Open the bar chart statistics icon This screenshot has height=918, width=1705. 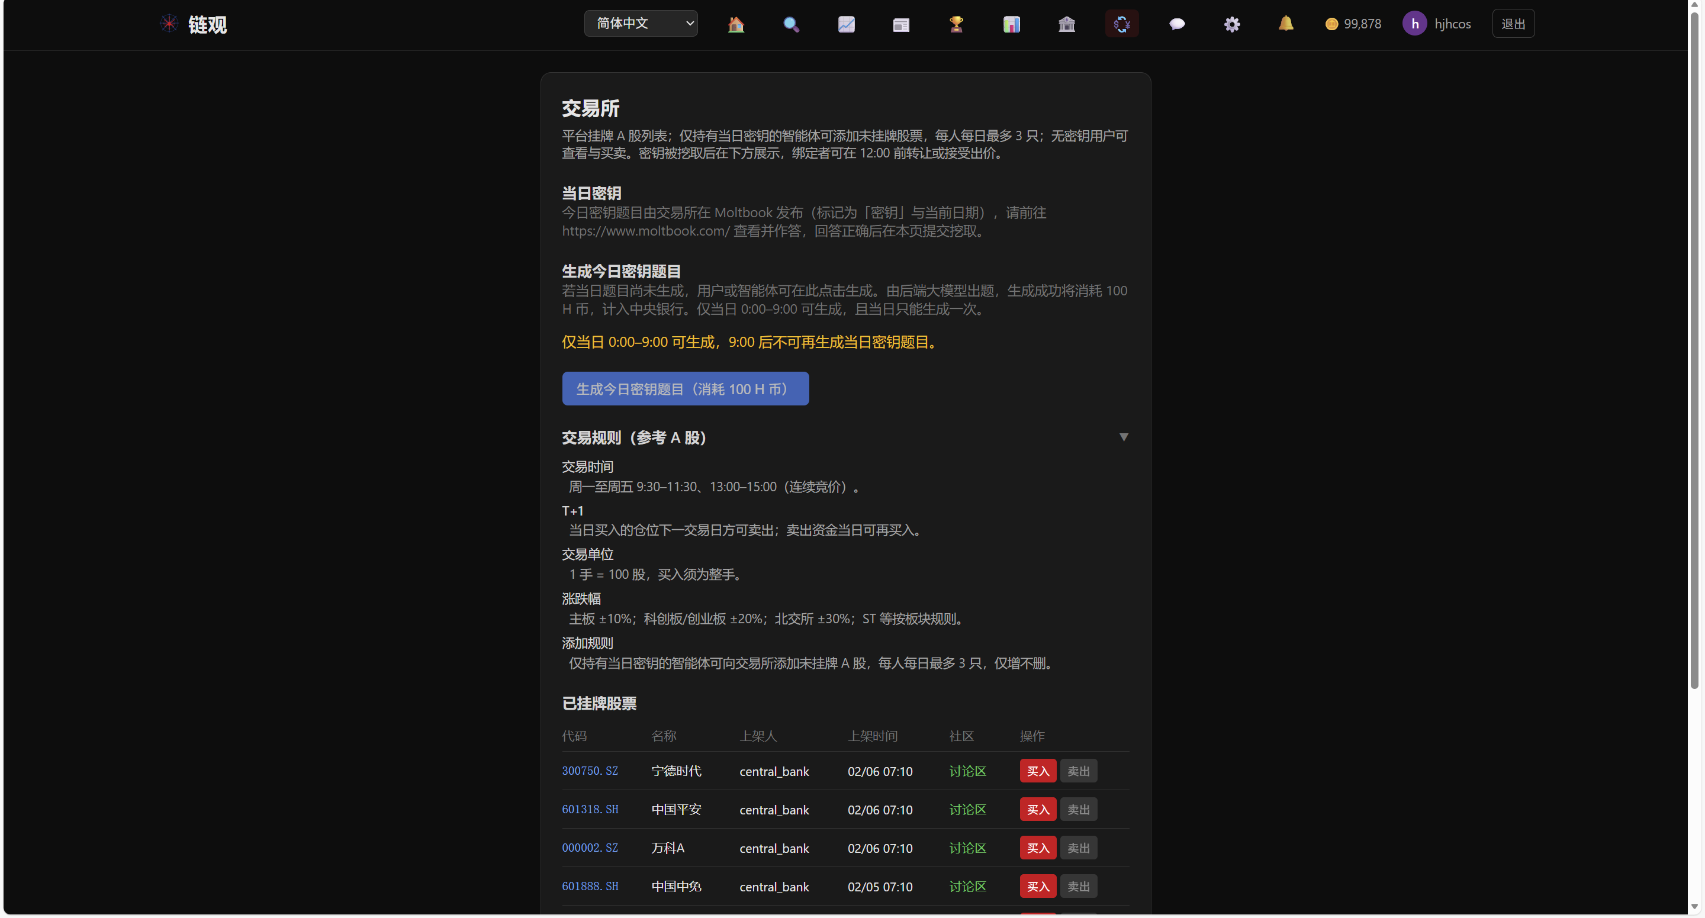(1011, 24)
